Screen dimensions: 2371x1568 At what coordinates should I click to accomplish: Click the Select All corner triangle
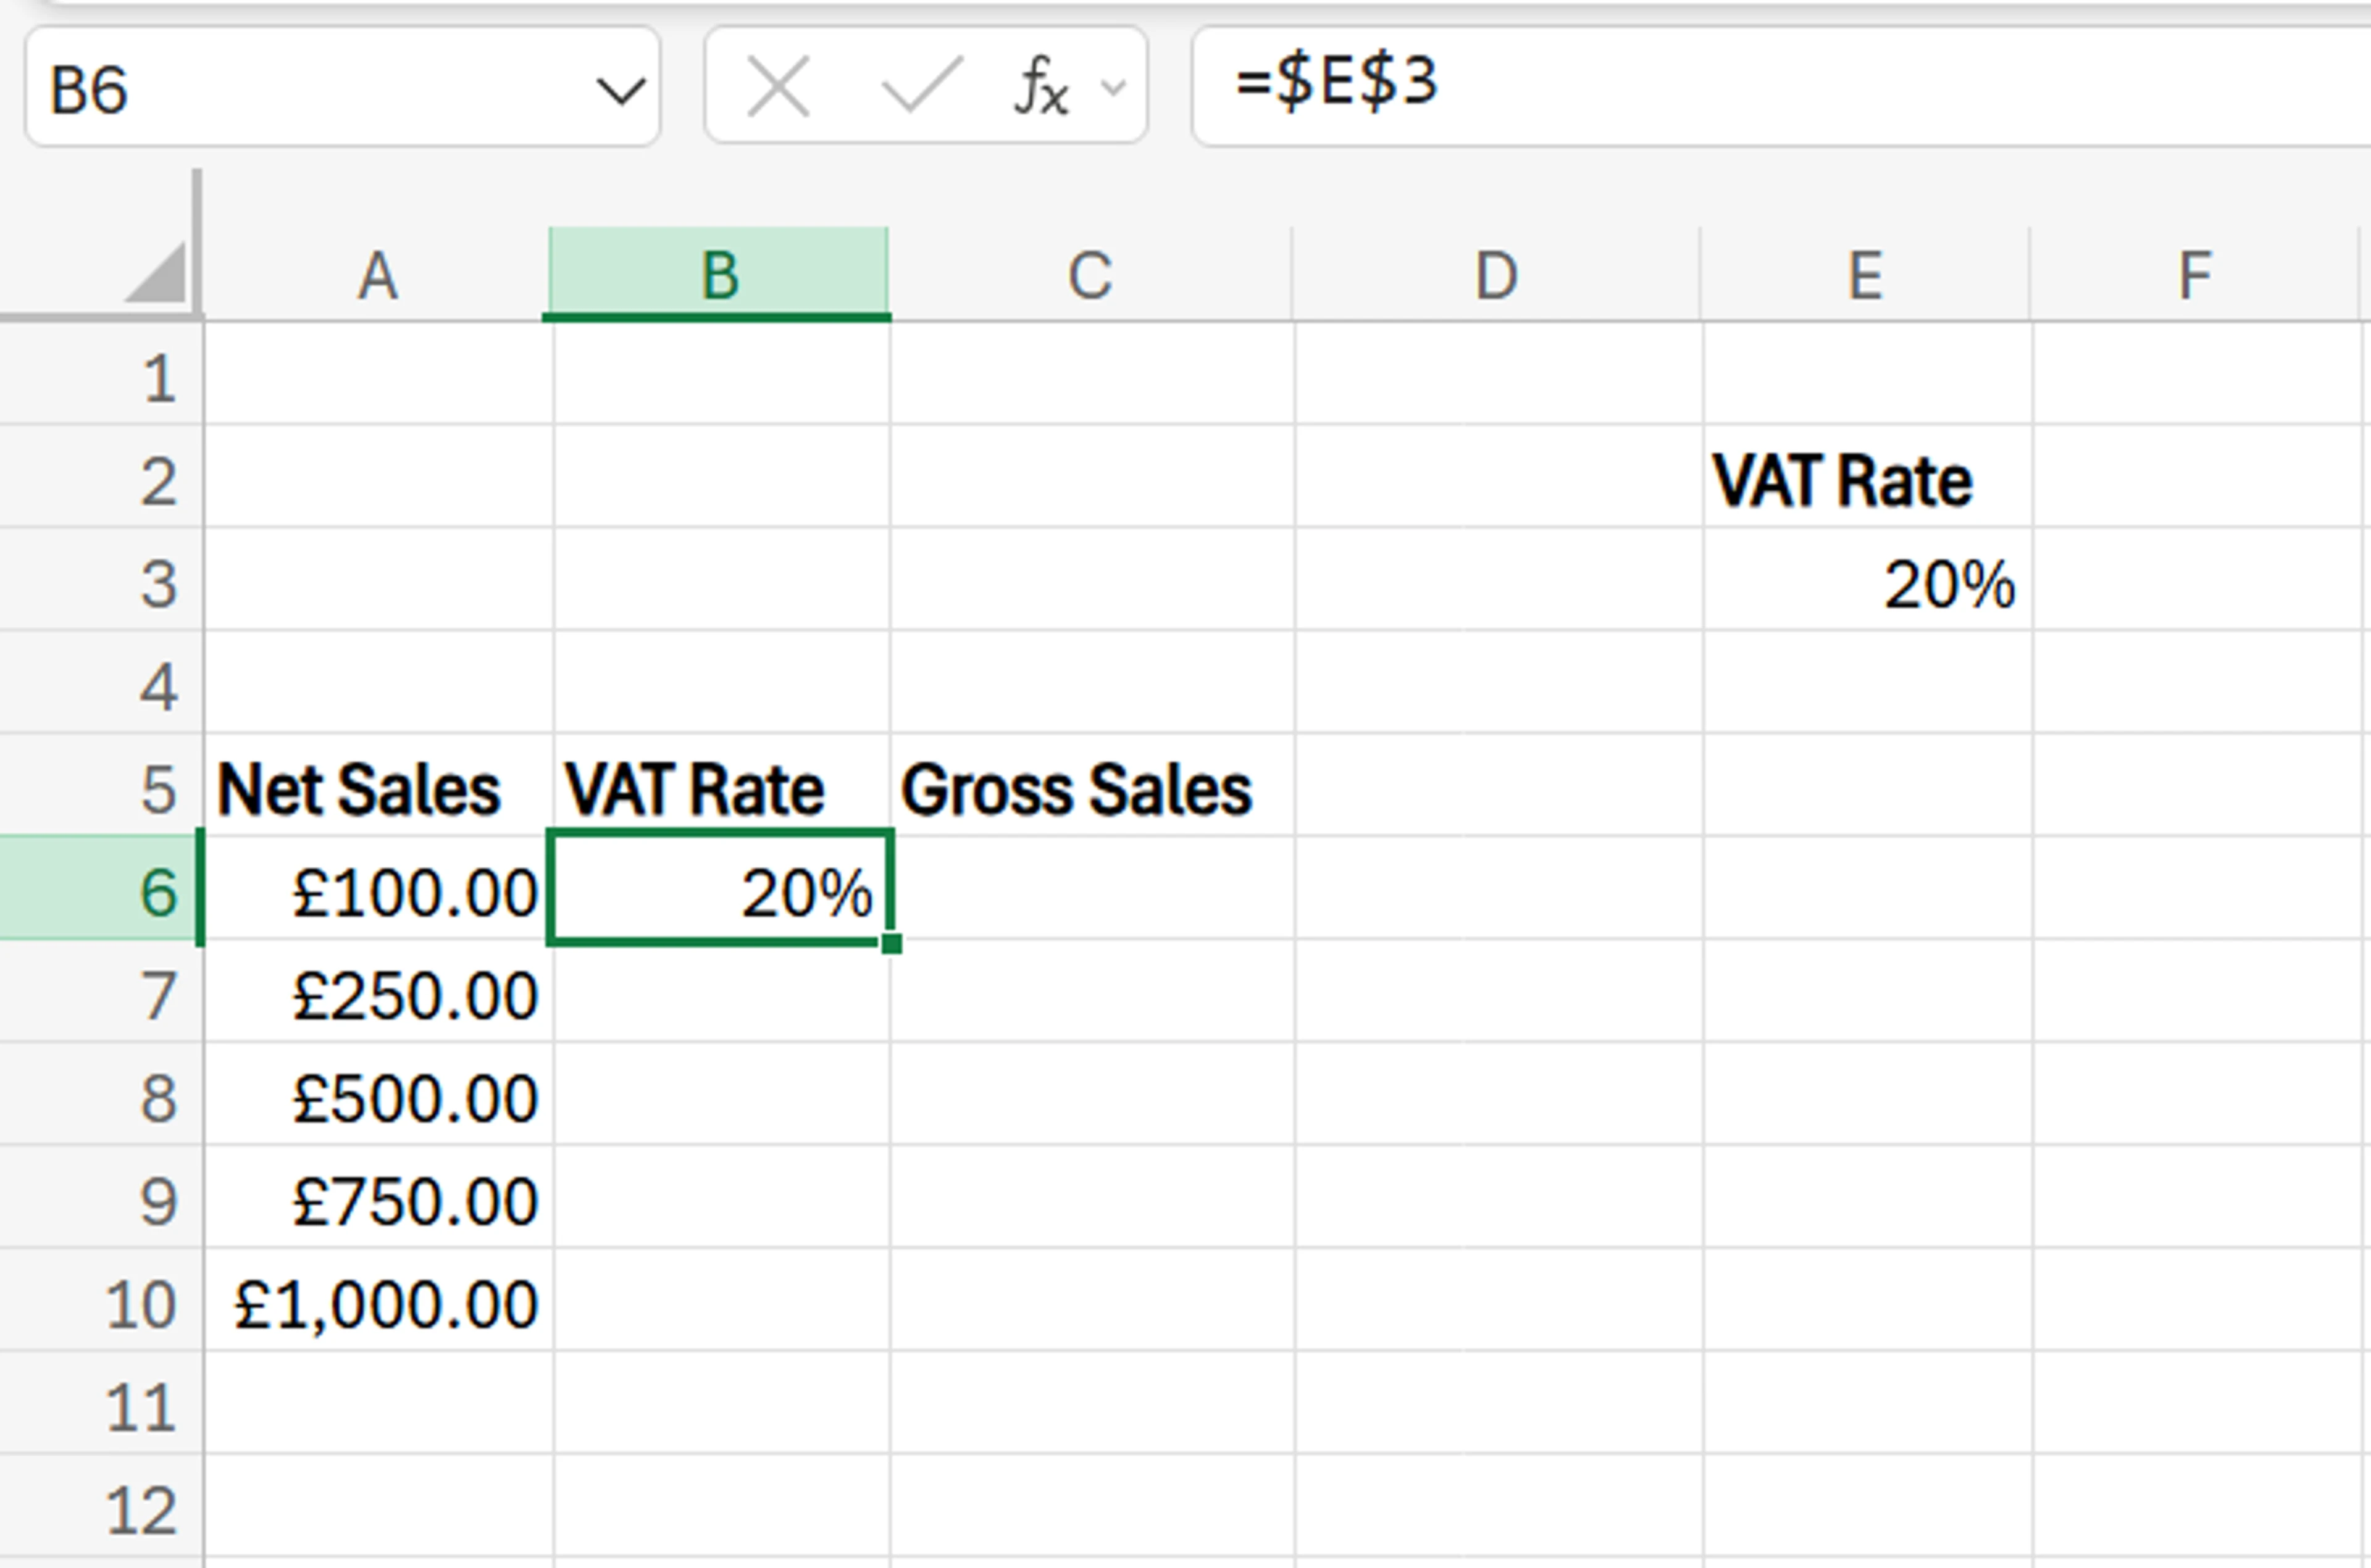pos(157,272)
